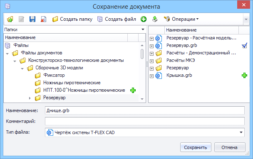This screenshot has width=253, height=159.
Task: Click the Комментарий input field
Action: (x=145, y=121)
